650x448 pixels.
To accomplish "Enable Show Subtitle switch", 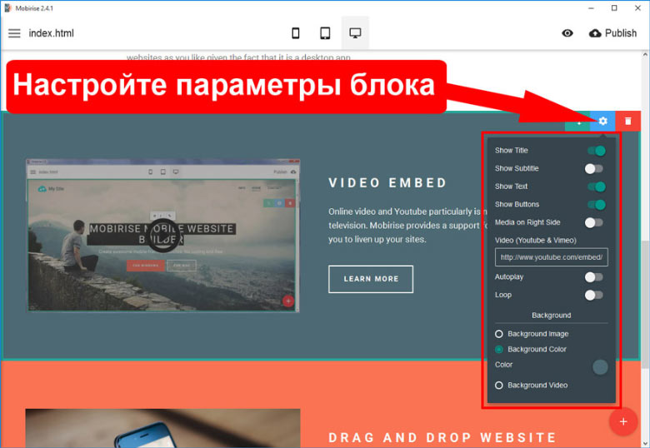I will pos(593,168).
